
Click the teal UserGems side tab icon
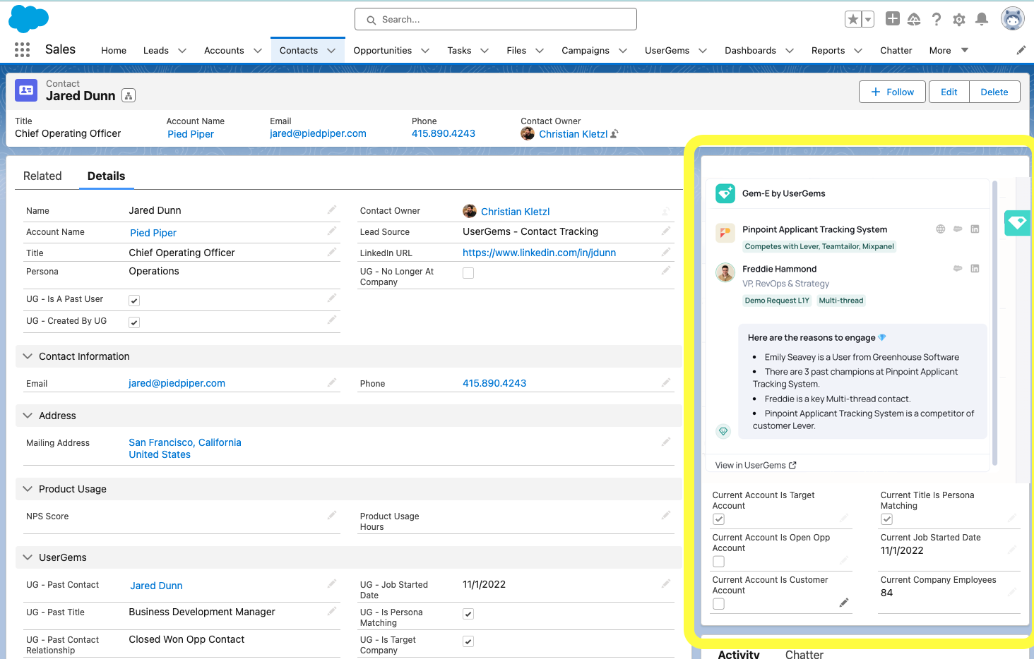pyautogui.click(x=1017, y=223)
